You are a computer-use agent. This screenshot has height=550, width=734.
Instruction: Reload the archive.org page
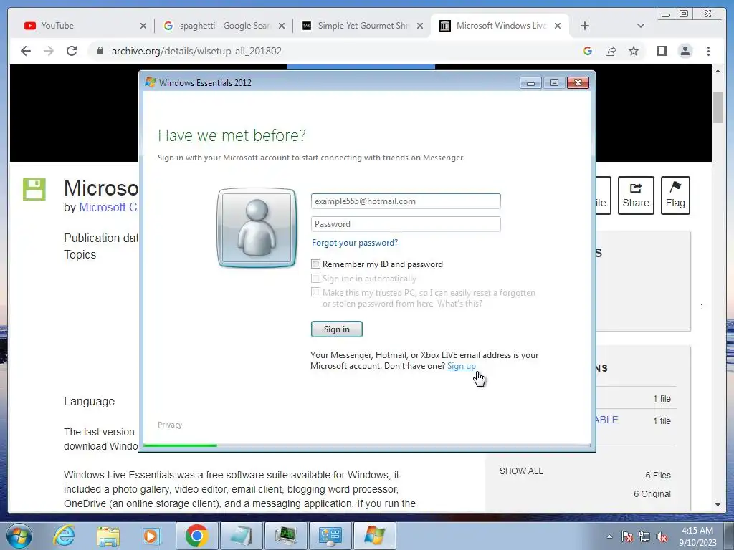(72, 51)
